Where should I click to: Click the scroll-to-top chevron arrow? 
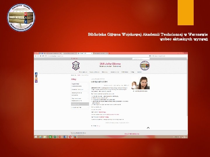[148, 128]
